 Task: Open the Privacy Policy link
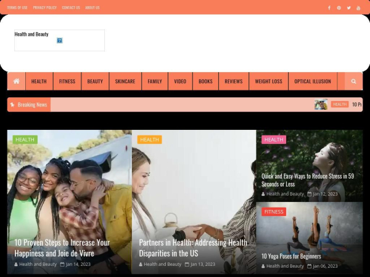pyautogui.click(x=44, y=7)
